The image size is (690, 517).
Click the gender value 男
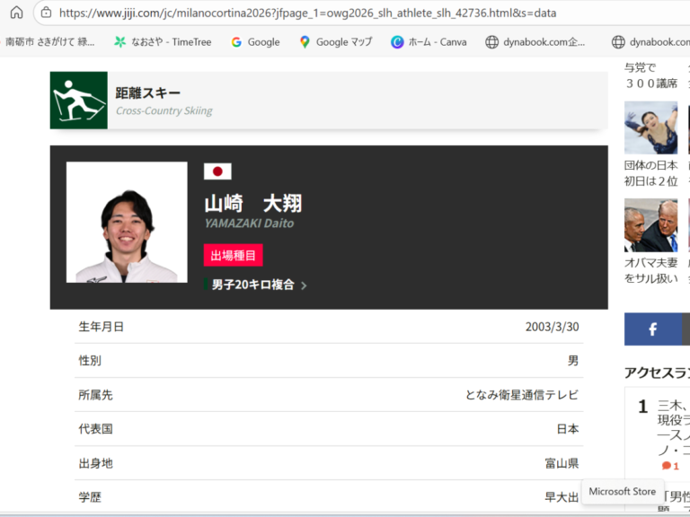point(573,361)
